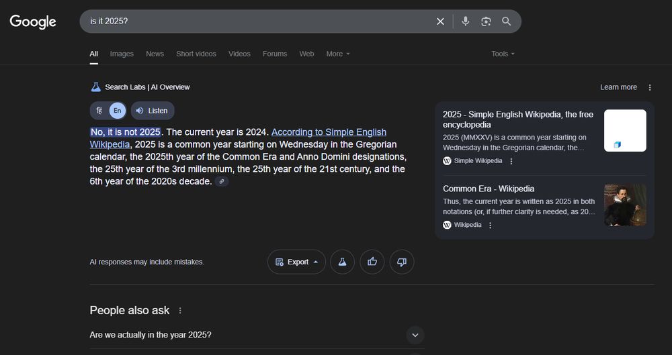Open the Videos tab

(240, 54)
